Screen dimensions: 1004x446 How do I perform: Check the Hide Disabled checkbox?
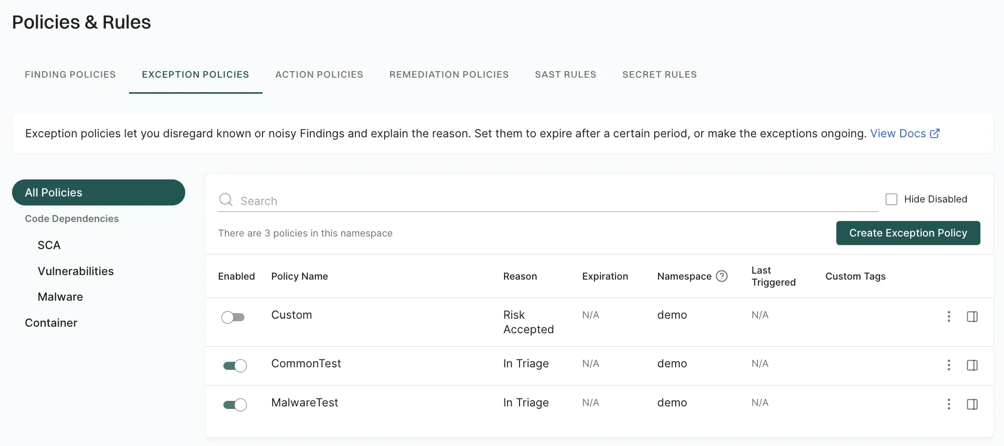coord(891,199)
